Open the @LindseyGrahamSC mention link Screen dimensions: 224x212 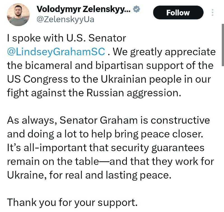(x=56, y=52)
